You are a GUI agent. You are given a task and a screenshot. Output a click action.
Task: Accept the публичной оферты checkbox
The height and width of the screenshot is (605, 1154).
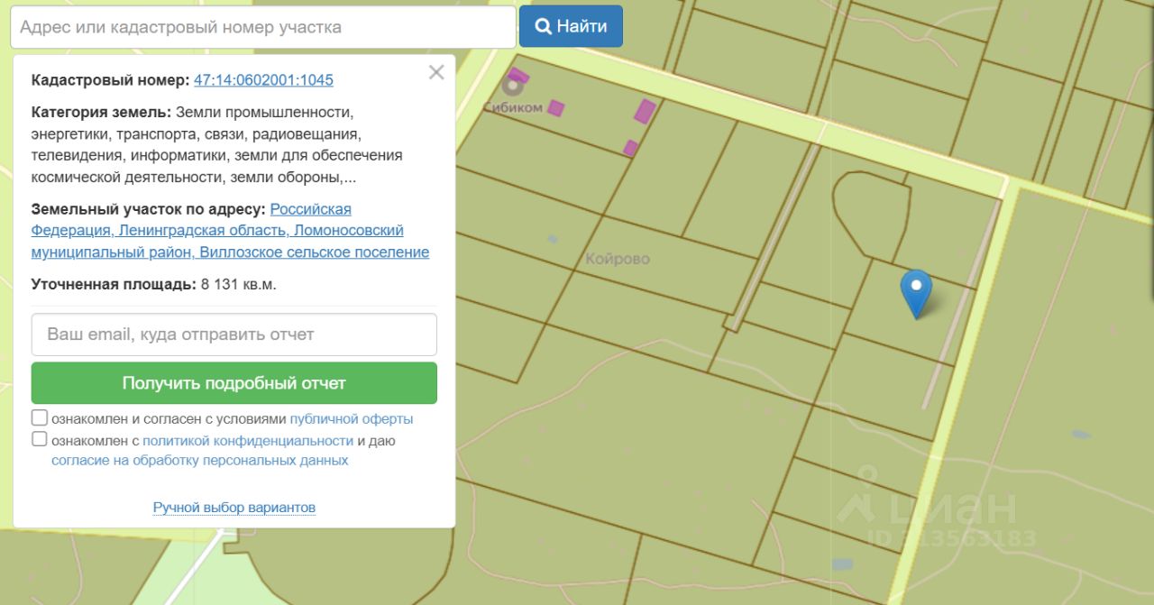[40, 417]
